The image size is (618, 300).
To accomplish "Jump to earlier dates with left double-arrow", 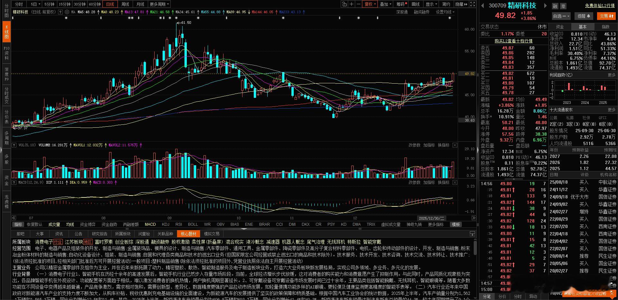I will (14, 218).
